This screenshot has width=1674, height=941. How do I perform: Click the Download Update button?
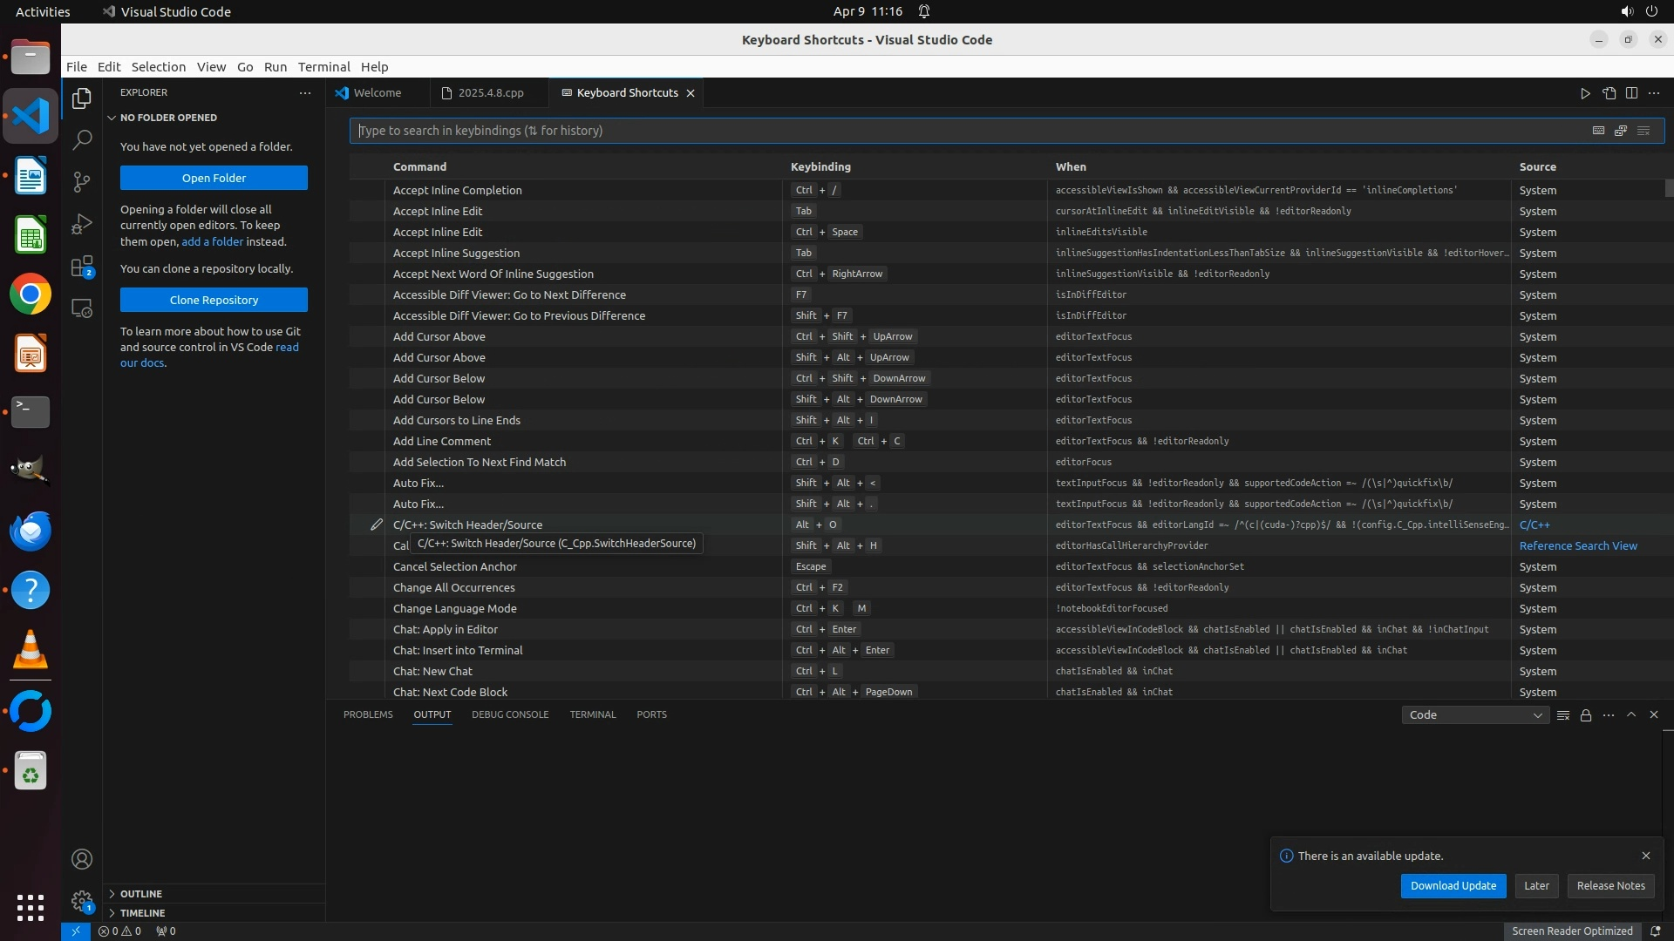tap(1453, 885)
